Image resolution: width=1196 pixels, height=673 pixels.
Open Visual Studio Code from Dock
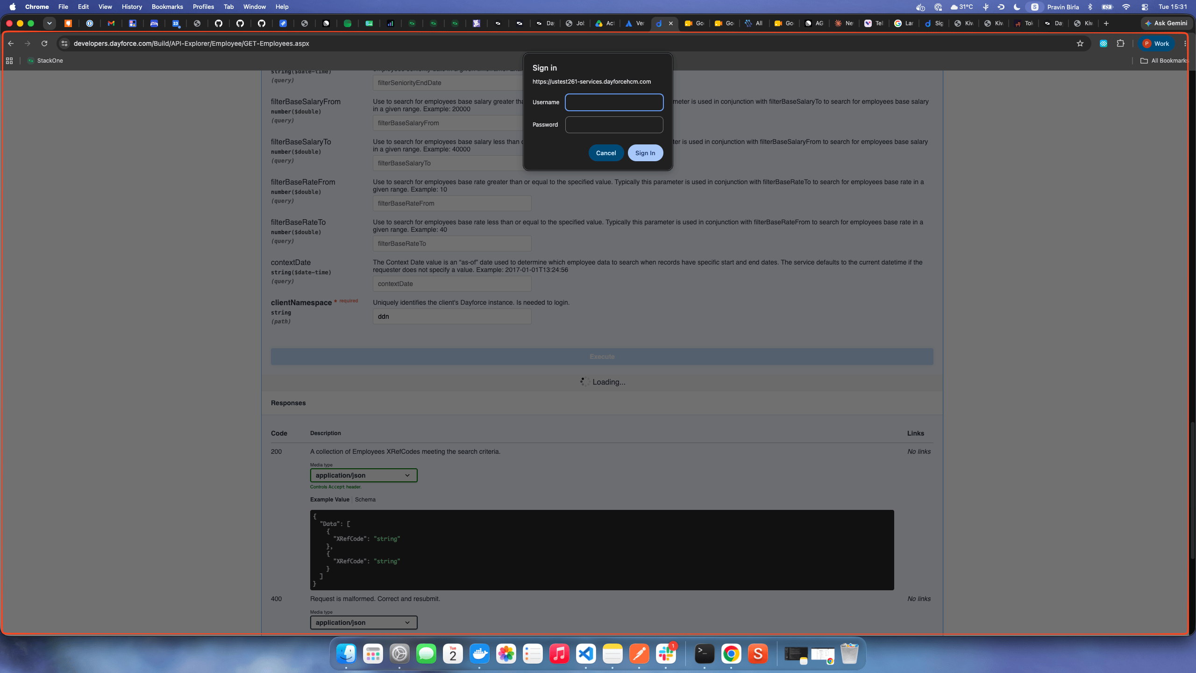pyautogui.click(x=586, y=653)
